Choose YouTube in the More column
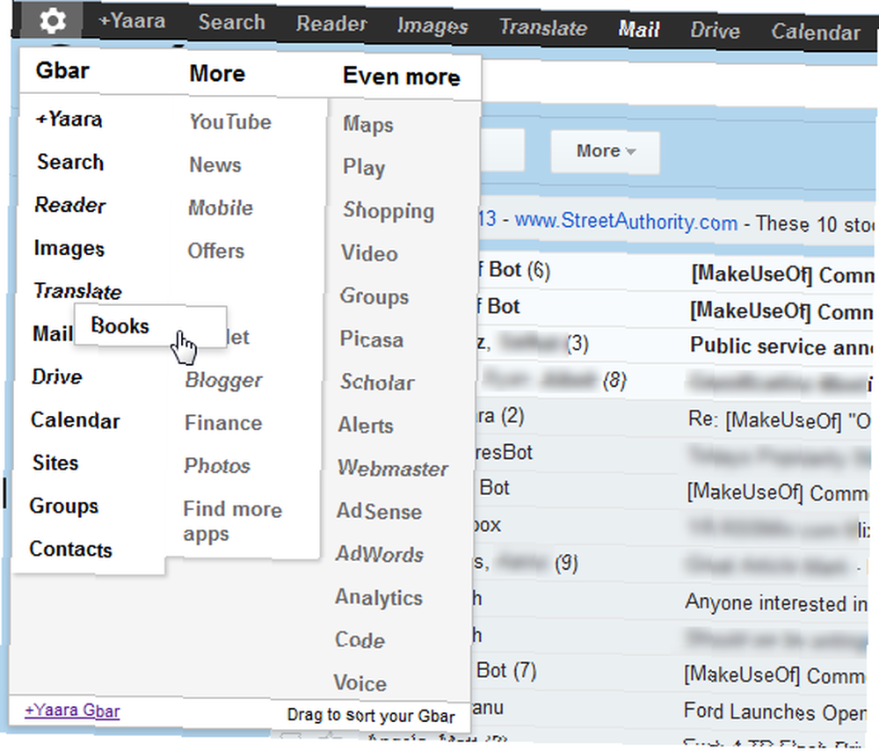 point(229,121)
